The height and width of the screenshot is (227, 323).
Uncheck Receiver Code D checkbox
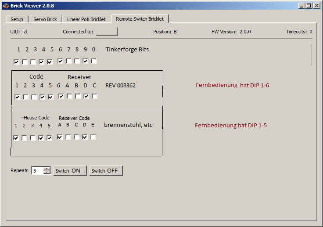click(85, 137)
